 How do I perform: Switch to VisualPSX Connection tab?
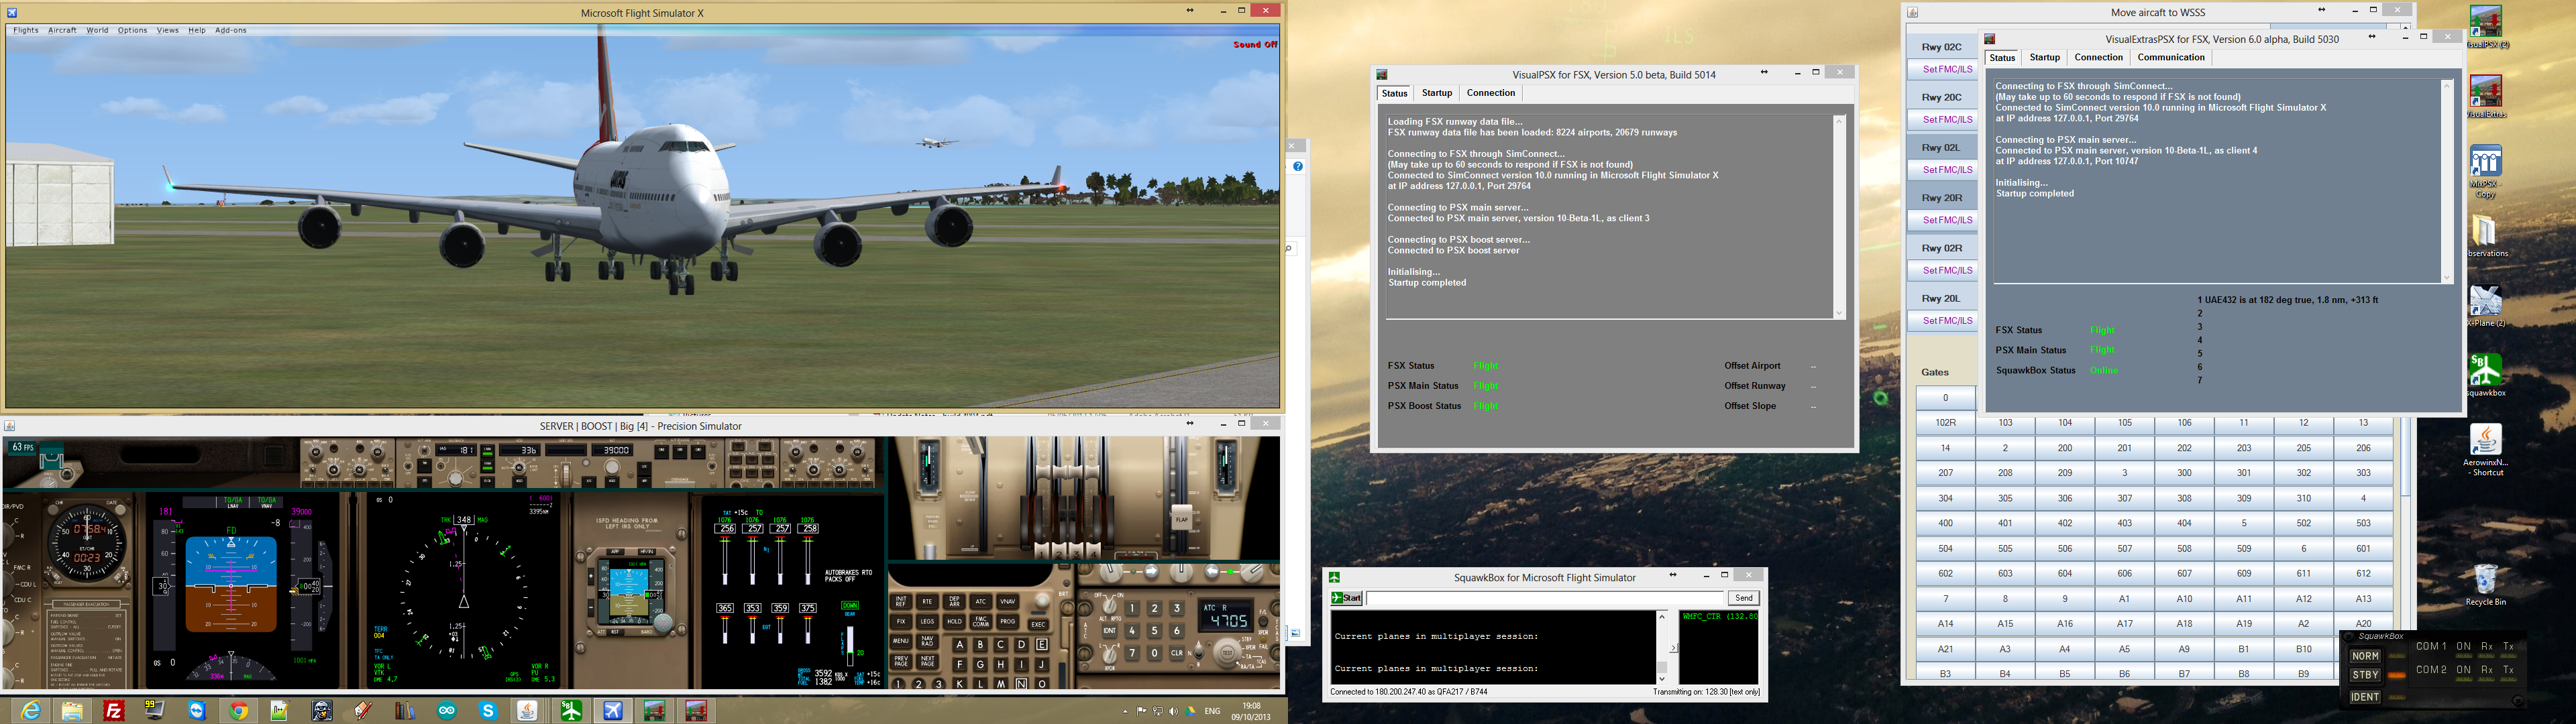(1491, 93)
